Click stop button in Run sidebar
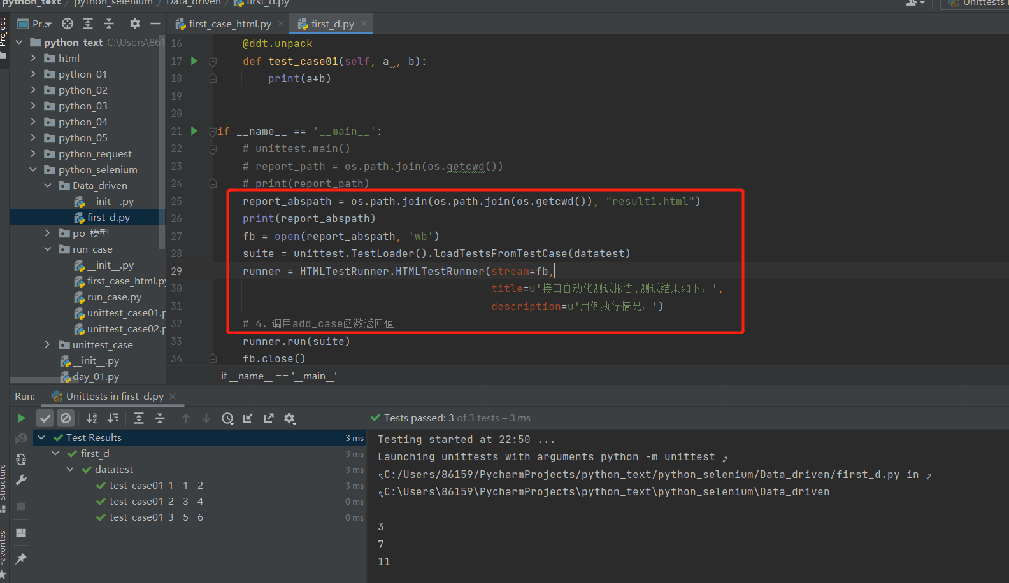This screenshot has height=583, width=1009. (x=21, y=507)
